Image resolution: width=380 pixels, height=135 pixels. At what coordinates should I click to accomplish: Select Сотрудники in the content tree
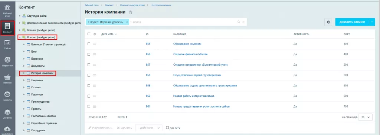(x=38, y=131)
